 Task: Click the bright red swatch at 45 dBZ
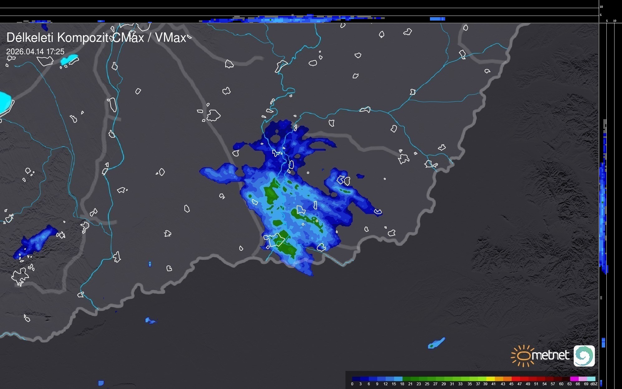pyautogui.click(x=515, y=379)
